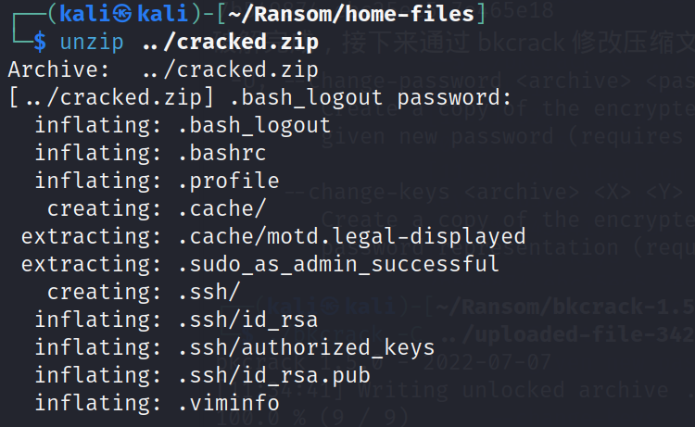The height and width of the screenshot is (427, 695).
Task: Click .cache/motd.legal-displayed file path
Action: (x=352, y=236)
